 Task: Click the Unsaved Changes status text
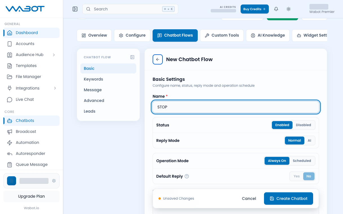tap(179, 199)
